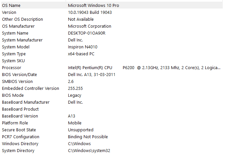Click the Secure Boot State label
This screenshot has height=155, width=229.
(x=19, y=130)
